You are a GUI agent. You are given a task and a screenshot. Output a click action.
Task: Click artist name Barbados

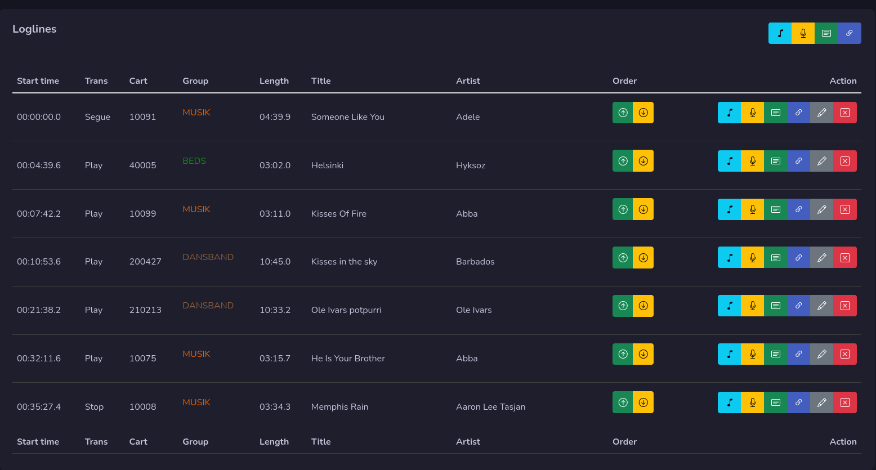(475, 262)
